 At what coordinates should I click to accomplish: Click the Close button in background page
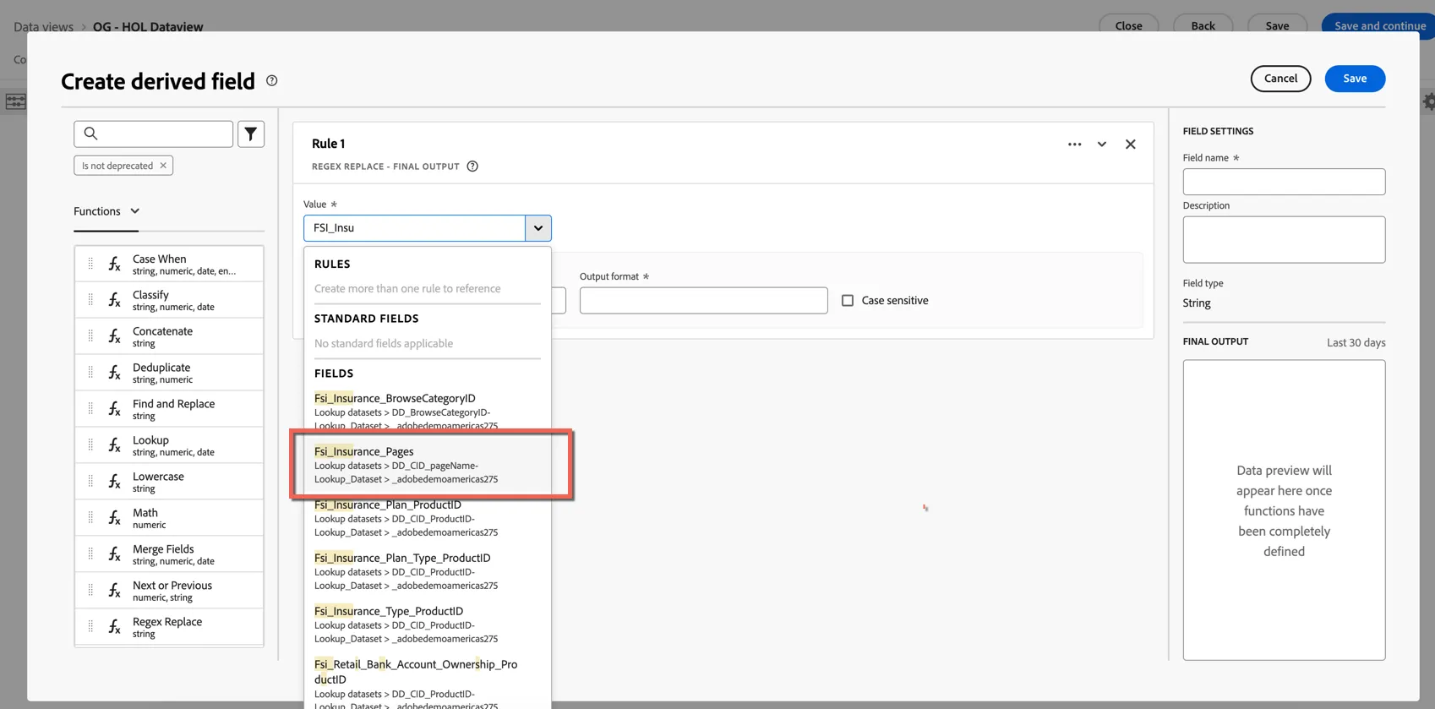pyautogui.click(x=1128, y=26)
